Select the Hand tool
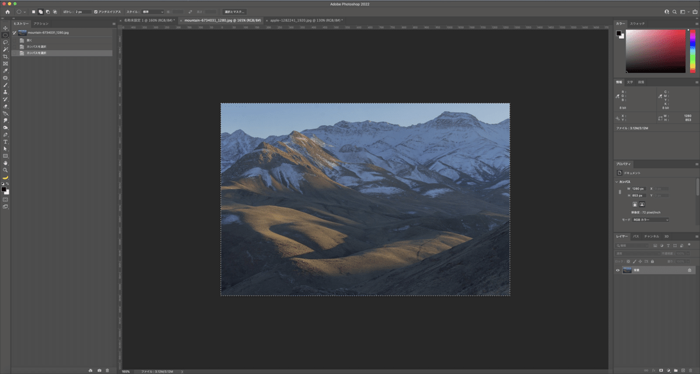 tap(5, 163)
